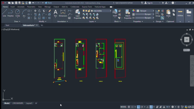Select the Line tool
Screen dimensions: 194x109
pyautogui.click(x=4, y=13)
